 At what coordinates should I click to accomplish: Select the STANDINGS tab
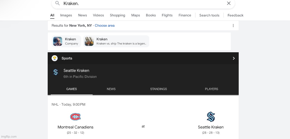pos(158,89)
